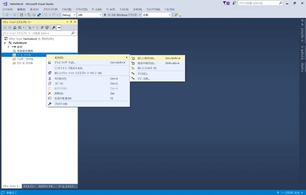306x195 pixels.
Task: Open the 表示(V) menu
Action: (34, 9)
